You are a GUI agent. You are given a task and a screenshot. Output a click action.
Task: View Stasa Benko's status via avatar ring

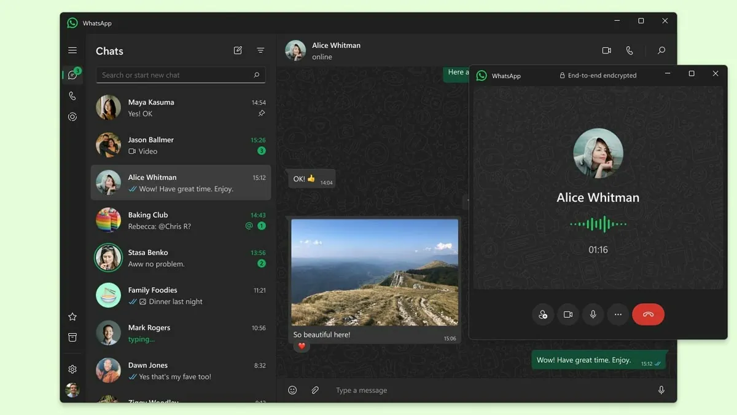(108, 258)
